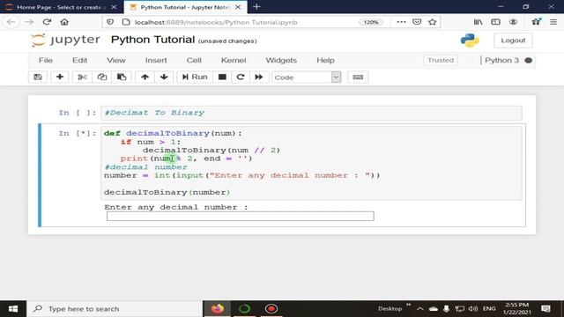
Task: Open the View menu
Action: 115,61
